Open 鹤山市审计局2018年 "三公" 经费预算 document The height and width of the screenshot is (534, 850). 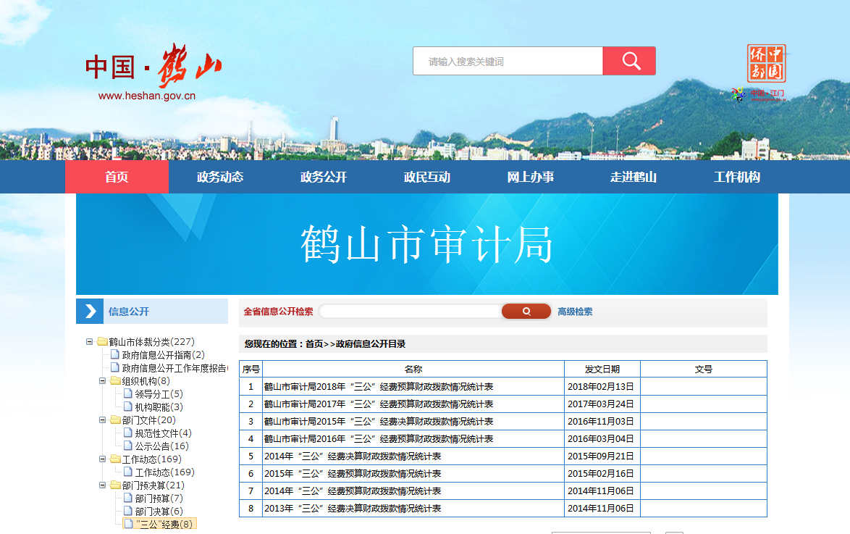point(379,387)
